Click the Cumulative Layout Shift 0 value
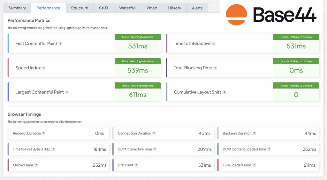Image resolution: width=327 pixels, height=180 pixels. pyautogui.click(x=296, y=95)
